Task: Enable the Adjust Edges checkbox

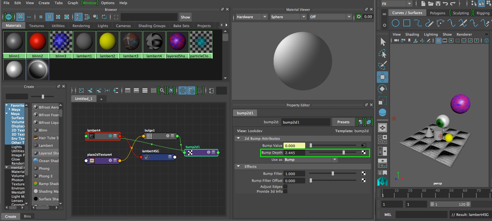Action: tap(285, 187)
